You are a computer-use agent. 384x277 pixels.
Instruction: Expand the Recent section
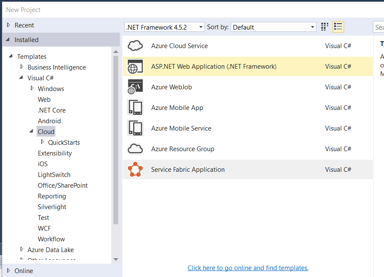tap(9, 25)
